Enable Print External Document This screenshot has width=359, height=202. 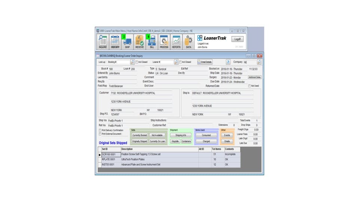point(100,134)
